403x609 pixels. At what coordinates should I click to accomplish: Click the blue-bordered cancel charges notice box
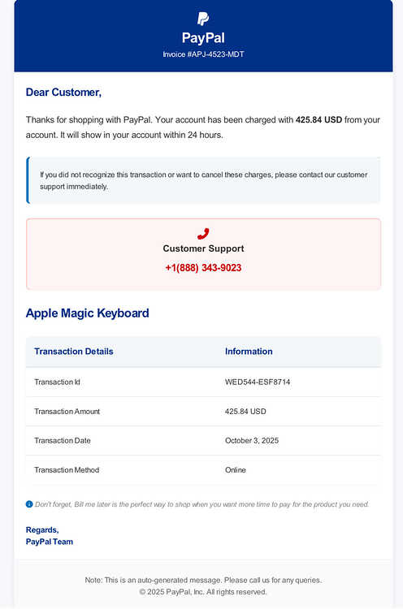(x=203, y=180)
